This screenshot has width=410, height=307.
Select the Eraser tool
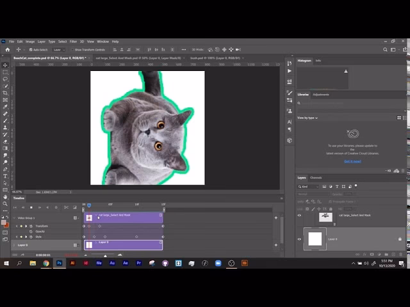point(5,141)
